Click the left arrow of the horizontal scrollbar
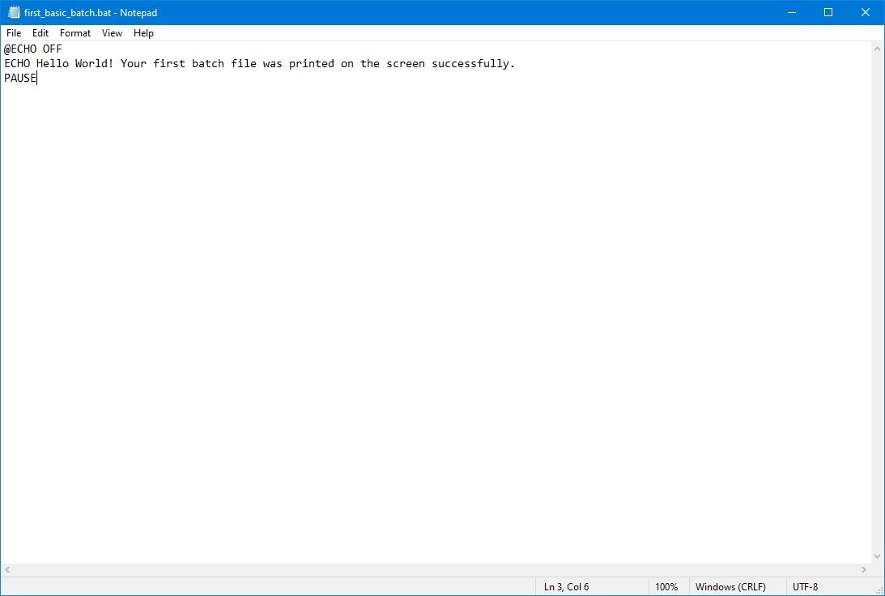 click(x=6, y=569)
